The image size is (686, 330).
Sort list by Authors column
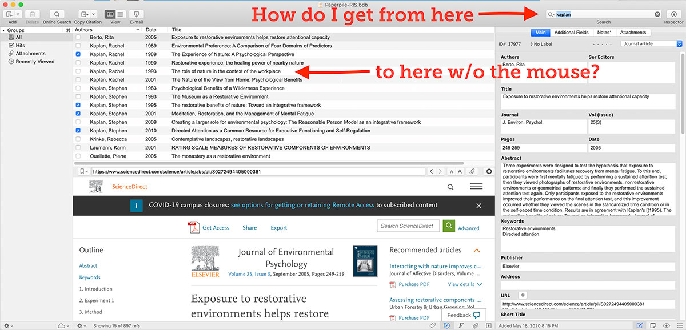coord(108,30)
